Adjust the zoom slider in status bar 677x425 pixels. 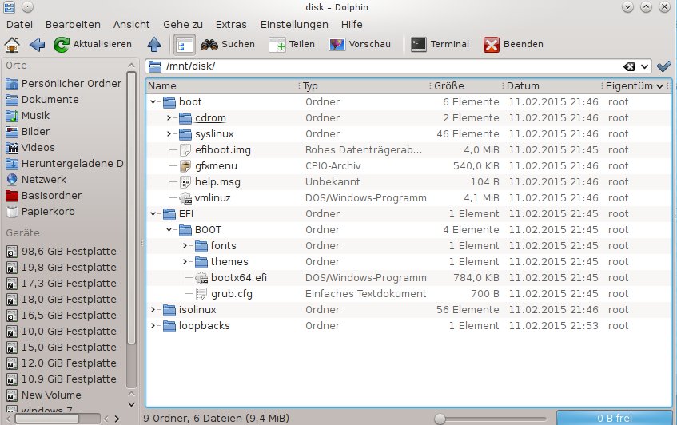(x=440, y=418)
